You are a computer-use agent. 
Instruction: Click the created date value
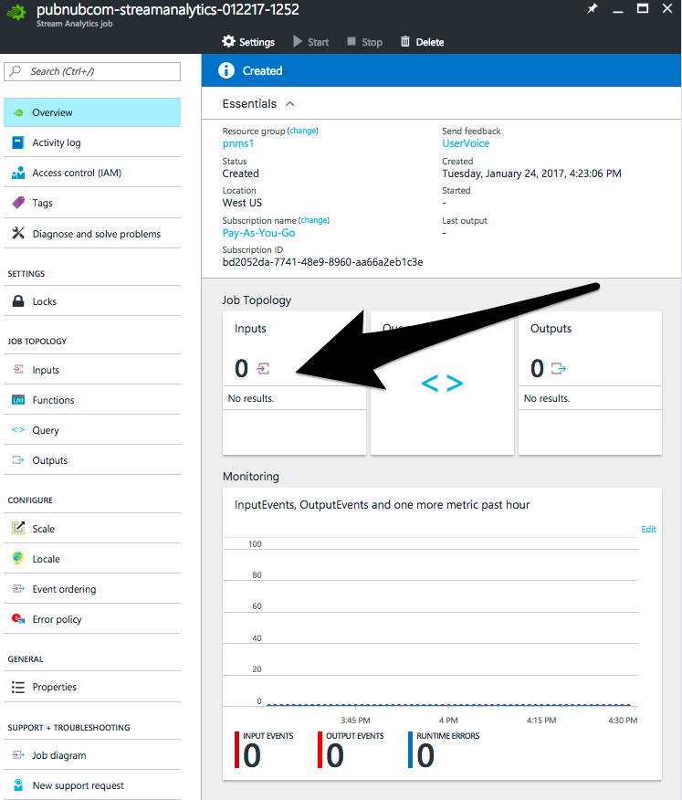[x=531, y=174]
